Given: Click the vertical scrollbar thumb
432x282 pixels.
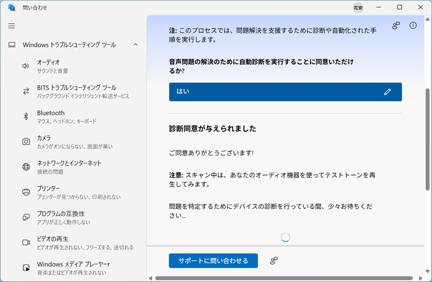Looking at the screenshot, I should pyautogui.click(x=427, y=139).
